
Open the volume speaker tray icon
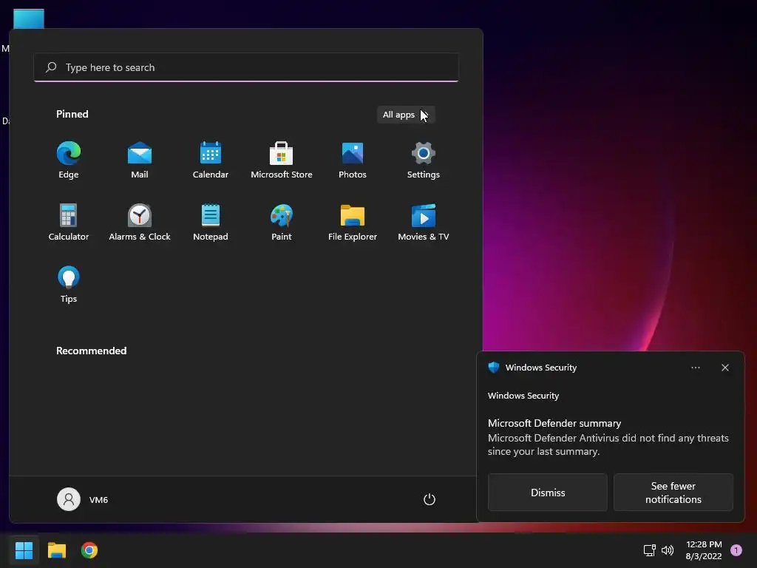[x=668, y=550]
